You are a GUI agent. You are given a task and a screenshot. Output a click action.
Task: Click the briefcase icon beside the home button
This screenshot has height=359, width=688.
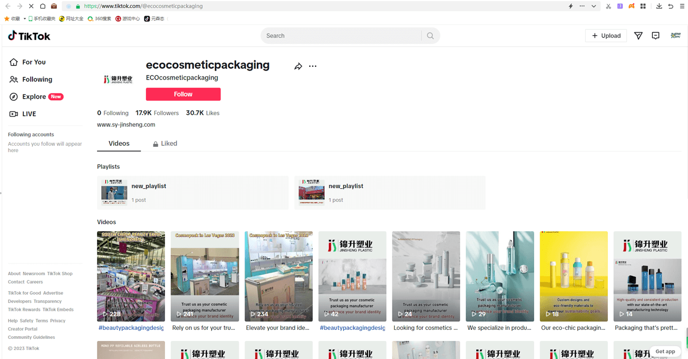(x=54, y=6)
